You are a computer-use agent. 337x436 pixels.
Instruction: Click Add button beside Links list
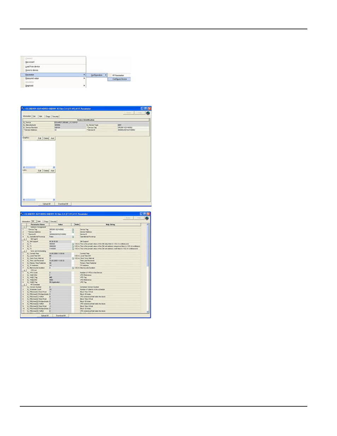(x=52, y=171)
